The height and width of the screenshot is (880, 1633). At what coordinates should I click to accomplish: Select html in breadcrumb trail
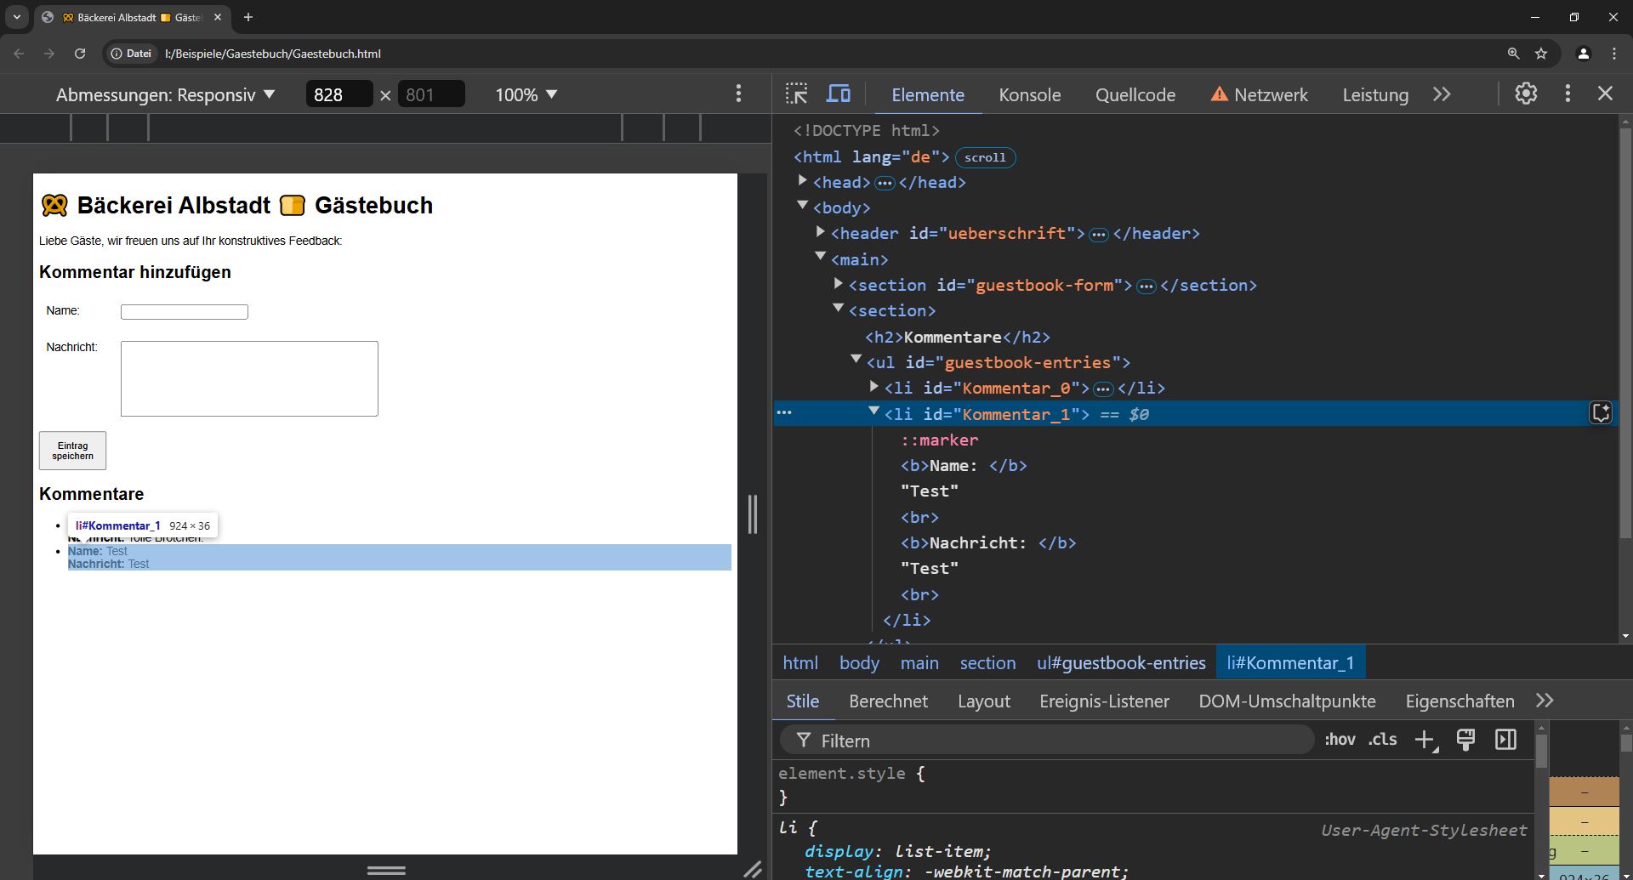point(800,662)
